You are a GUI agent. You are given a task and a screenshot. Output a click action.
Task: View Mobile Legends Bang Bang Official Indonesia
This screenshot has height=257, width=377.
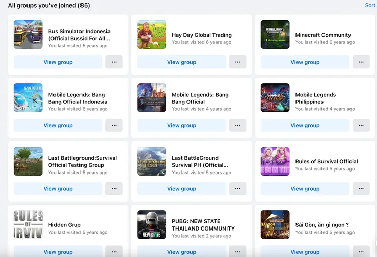tap(58, 125)
